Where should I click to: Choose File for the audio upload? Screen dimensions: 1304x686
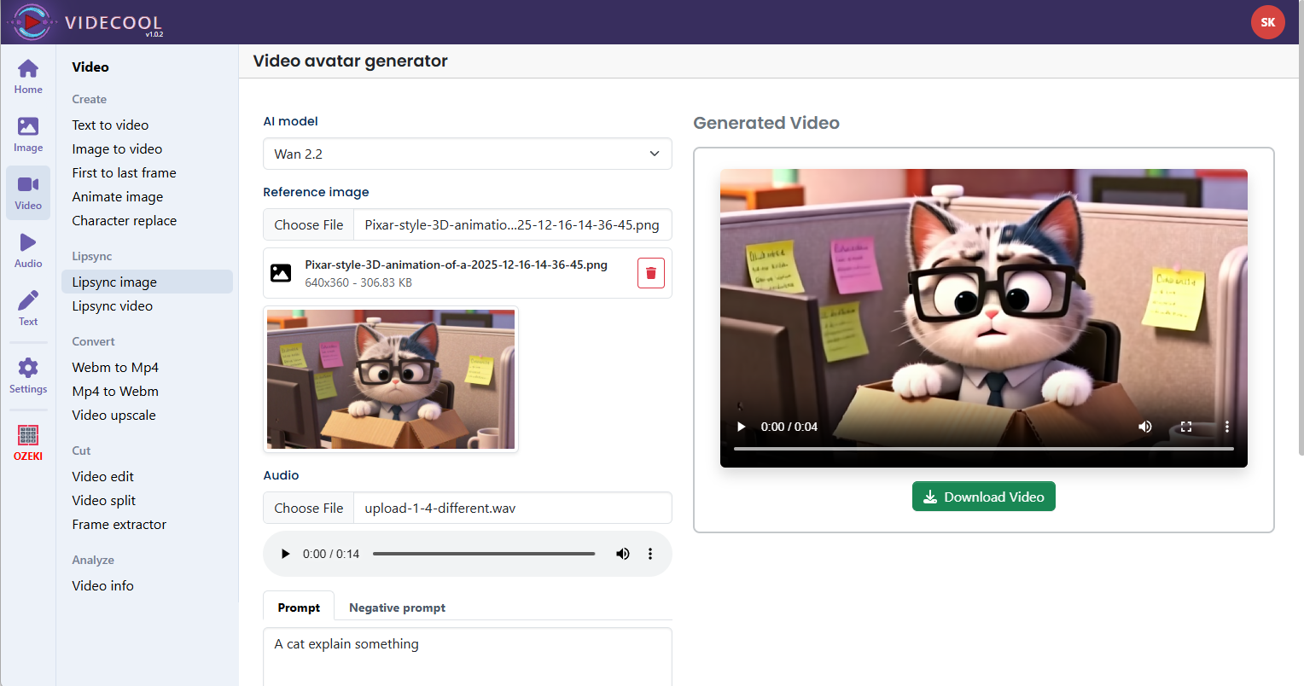coord(309,508)
